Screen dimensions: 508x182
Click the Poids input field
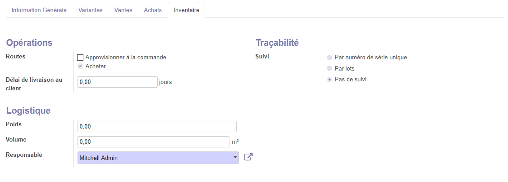tap(157, 127)
